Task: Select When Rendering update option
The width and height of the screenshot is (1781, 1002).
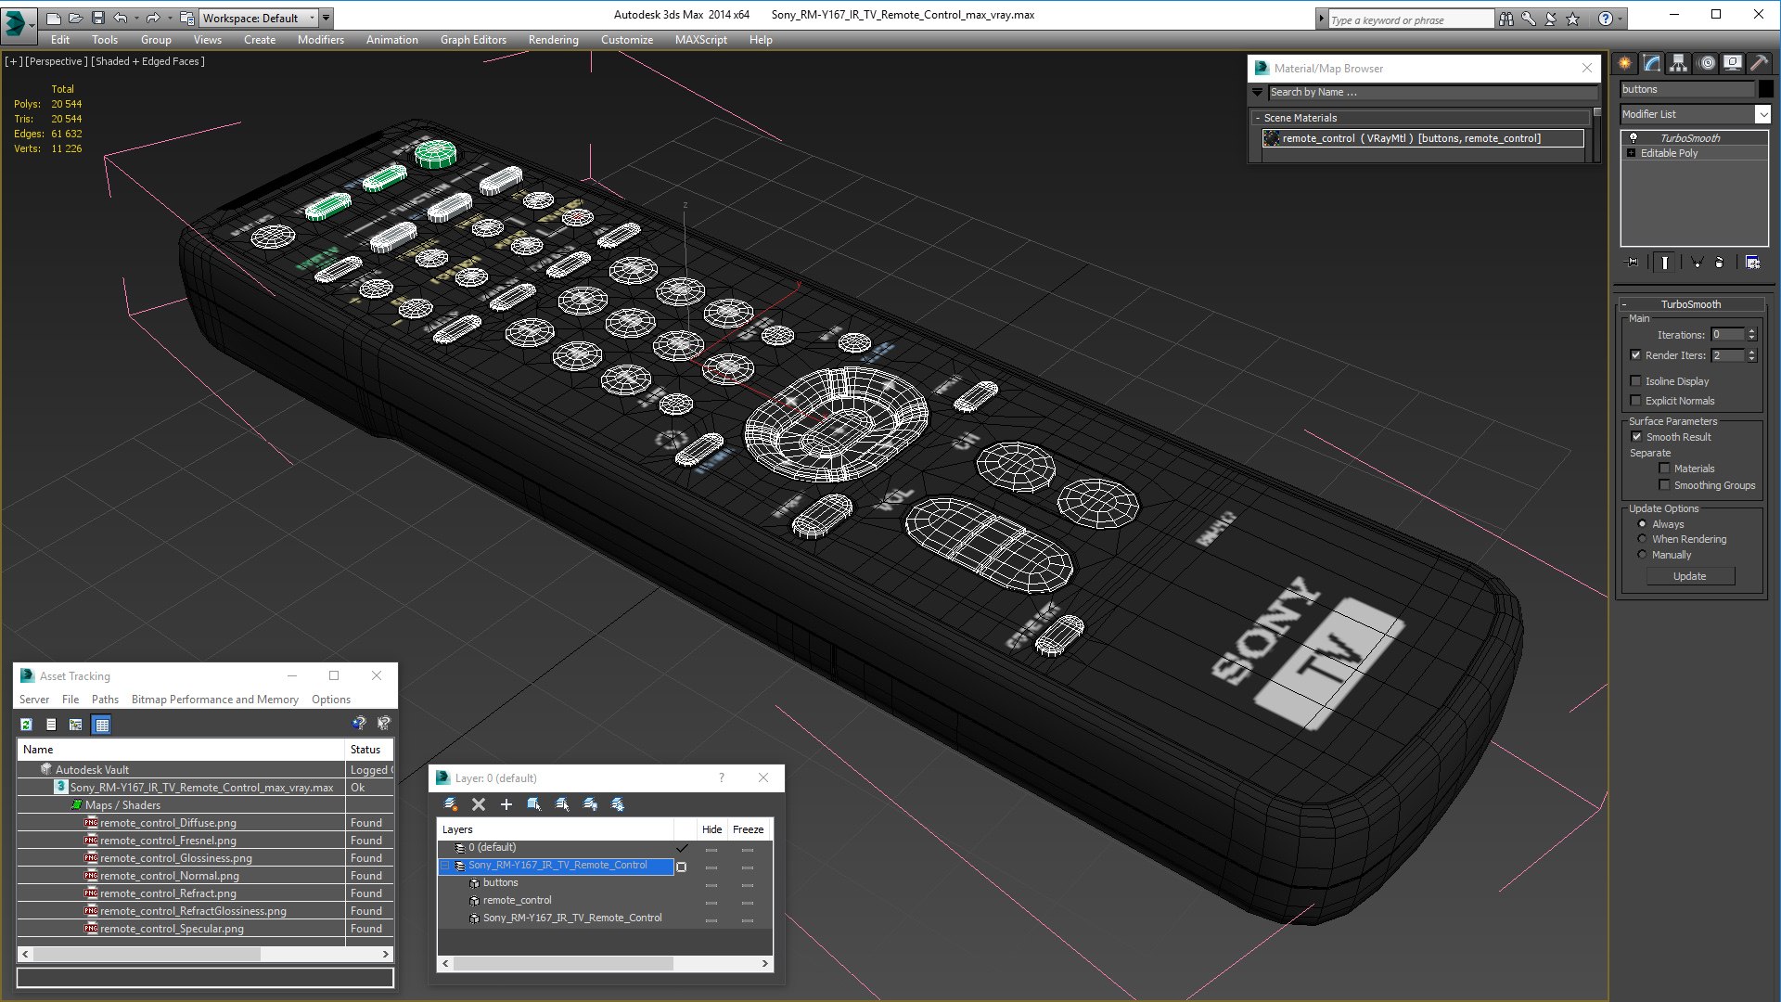Action: pyautogui.click(x=1642, y=539)
